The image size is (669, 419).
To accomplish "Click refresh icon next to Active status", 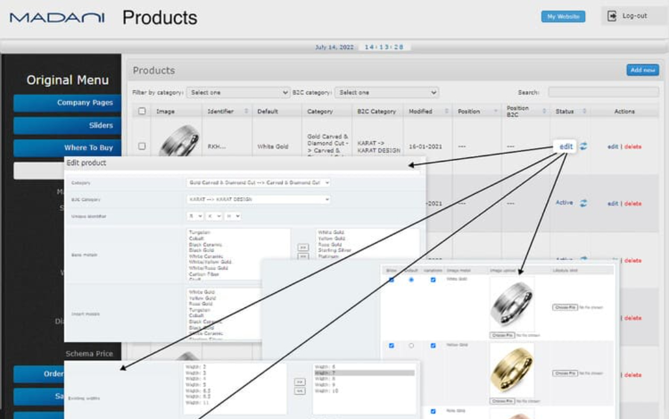I will pos(583,203).
